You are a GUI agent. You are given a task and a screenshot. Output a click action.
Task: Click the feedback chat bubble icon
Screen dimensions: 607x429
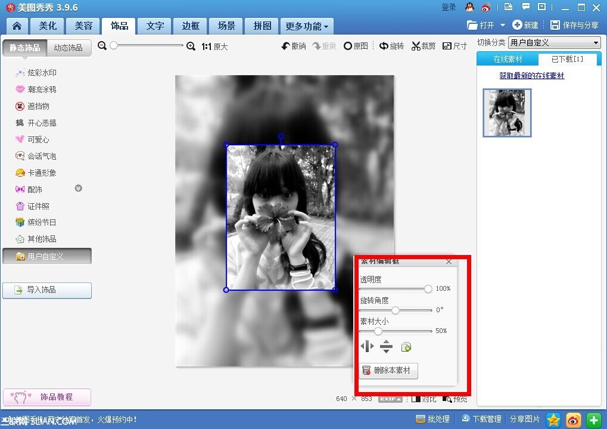(x=526, y=7)
